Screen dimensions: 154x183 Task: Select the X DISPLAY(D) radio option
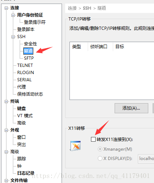(100, 159)
